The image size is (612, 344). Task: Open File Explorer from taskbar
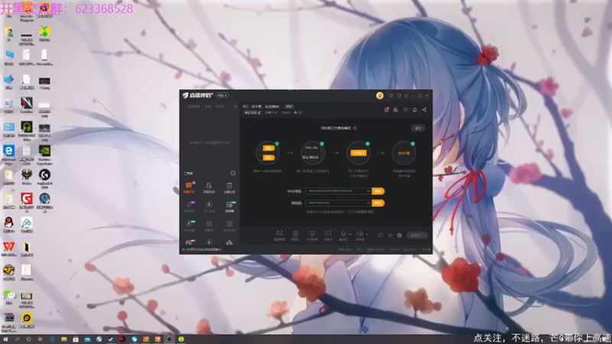[x=63, y=339]
